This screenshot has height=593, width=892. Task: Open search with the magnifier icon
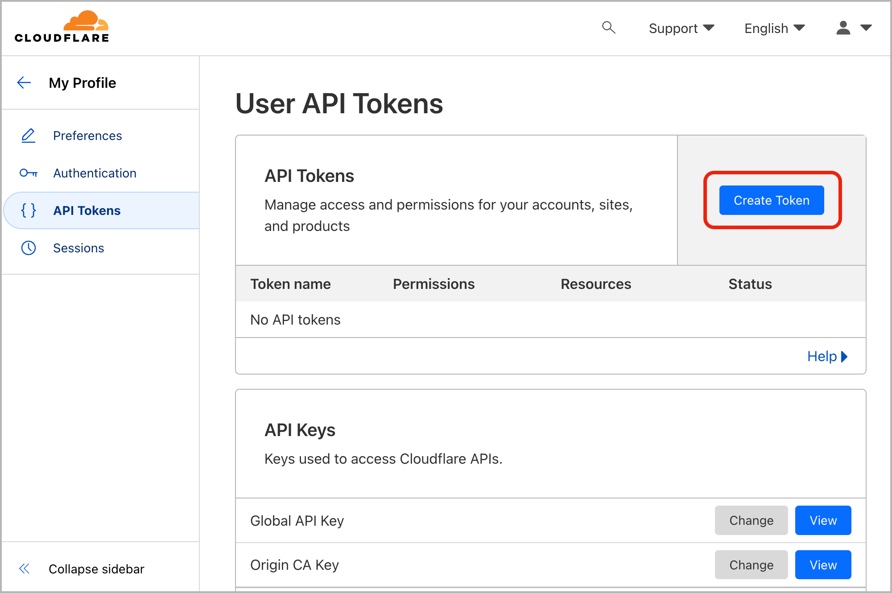pos(608,28)
